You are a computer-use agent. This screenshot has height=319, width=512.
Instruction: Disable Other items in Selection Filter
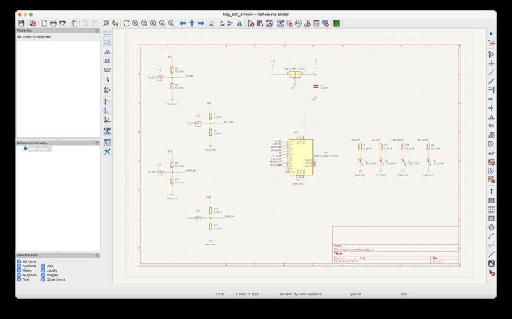coord(43,279)
